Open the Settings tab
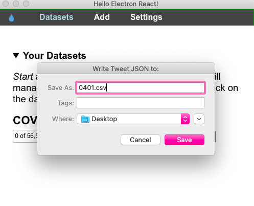This screenshot has width=254, height=206. [146, 17]
